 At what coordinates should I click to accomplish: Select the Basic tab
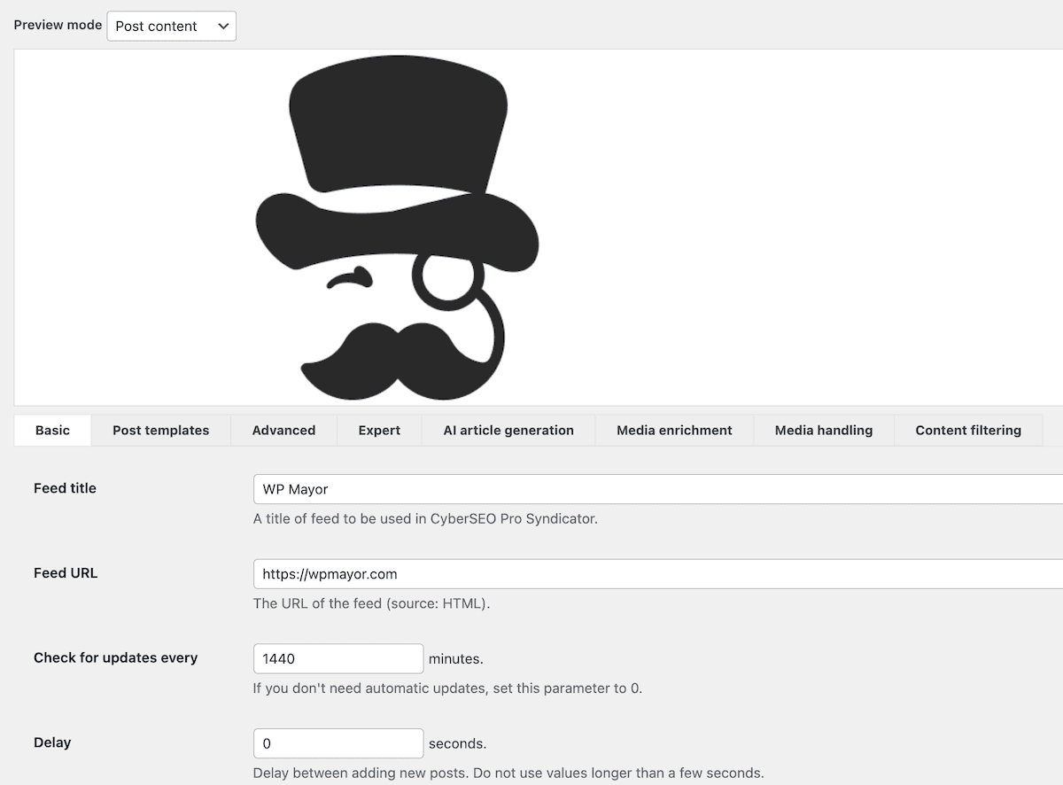[x=52, y=430]
